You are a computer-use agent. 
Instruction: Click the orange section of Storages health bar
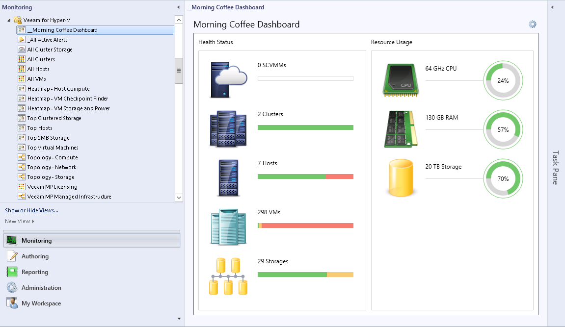coord(340,275)
